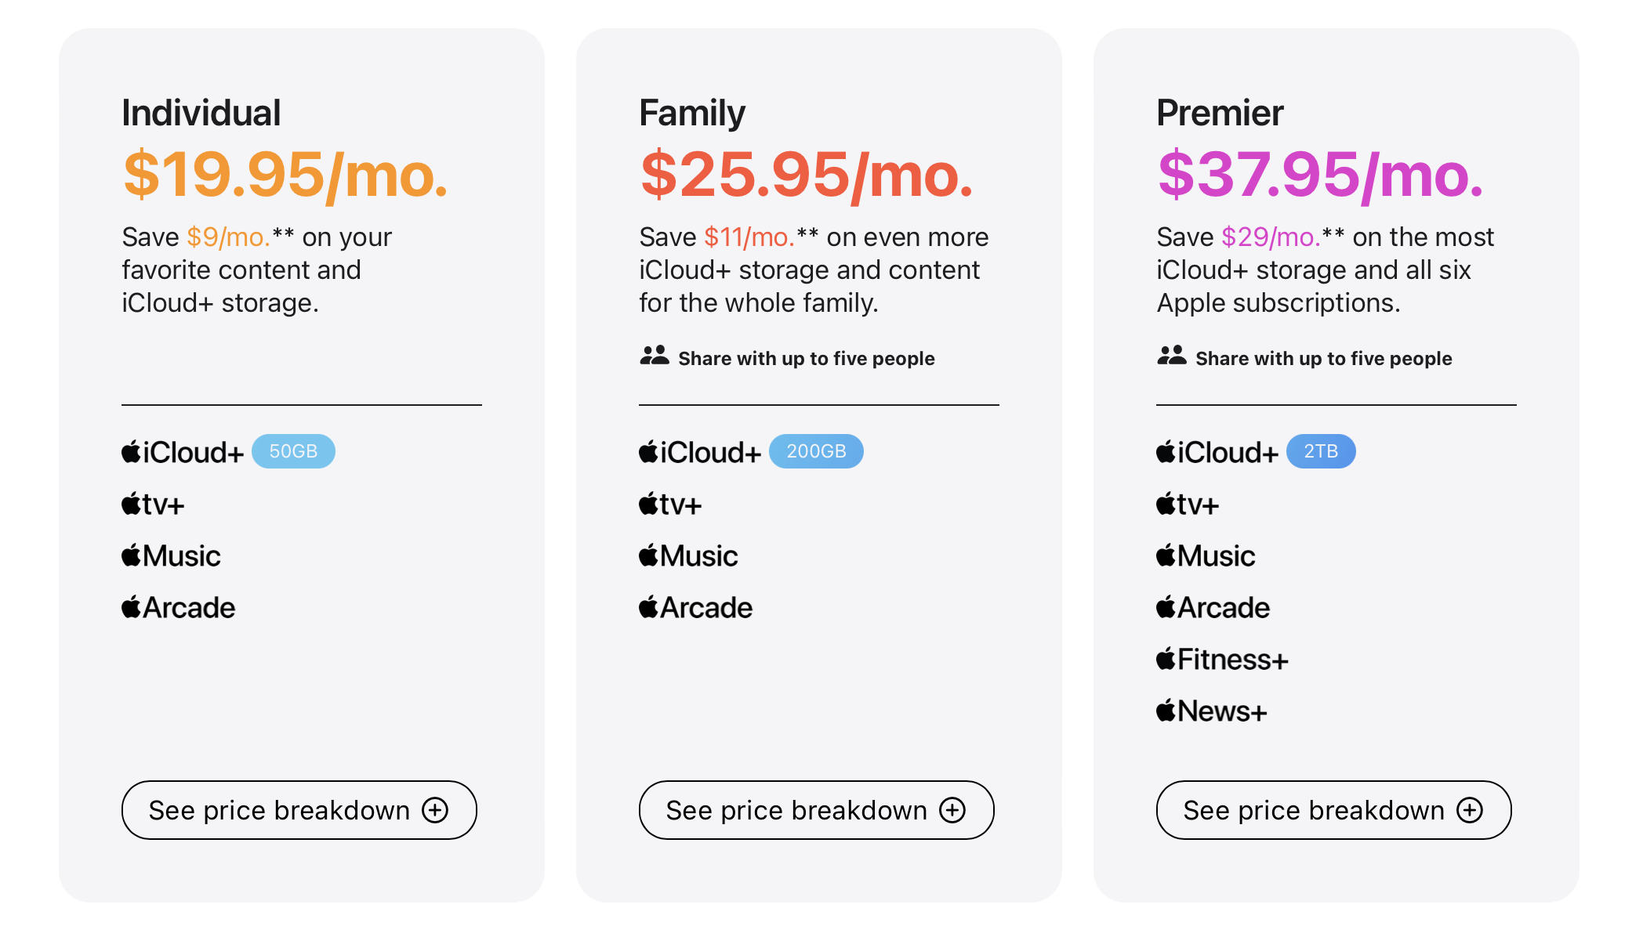The height and width of the screenshot is (937, 1643).
Task: Click the Apple Music icon in Family plan
Action: (647, 556)
